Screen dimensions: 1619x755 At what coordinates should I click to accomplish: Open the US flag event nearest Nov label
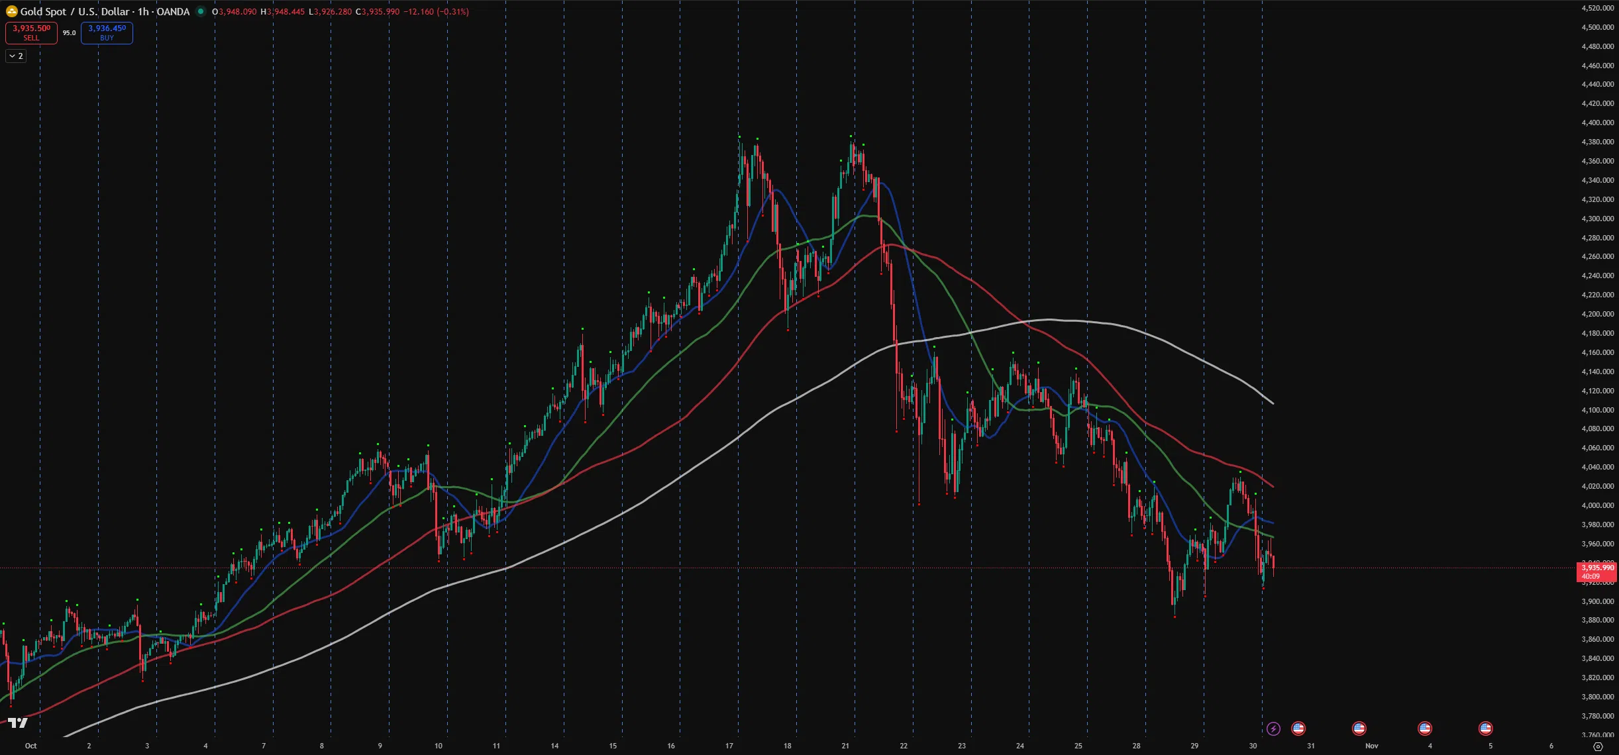pos(1359,729)
